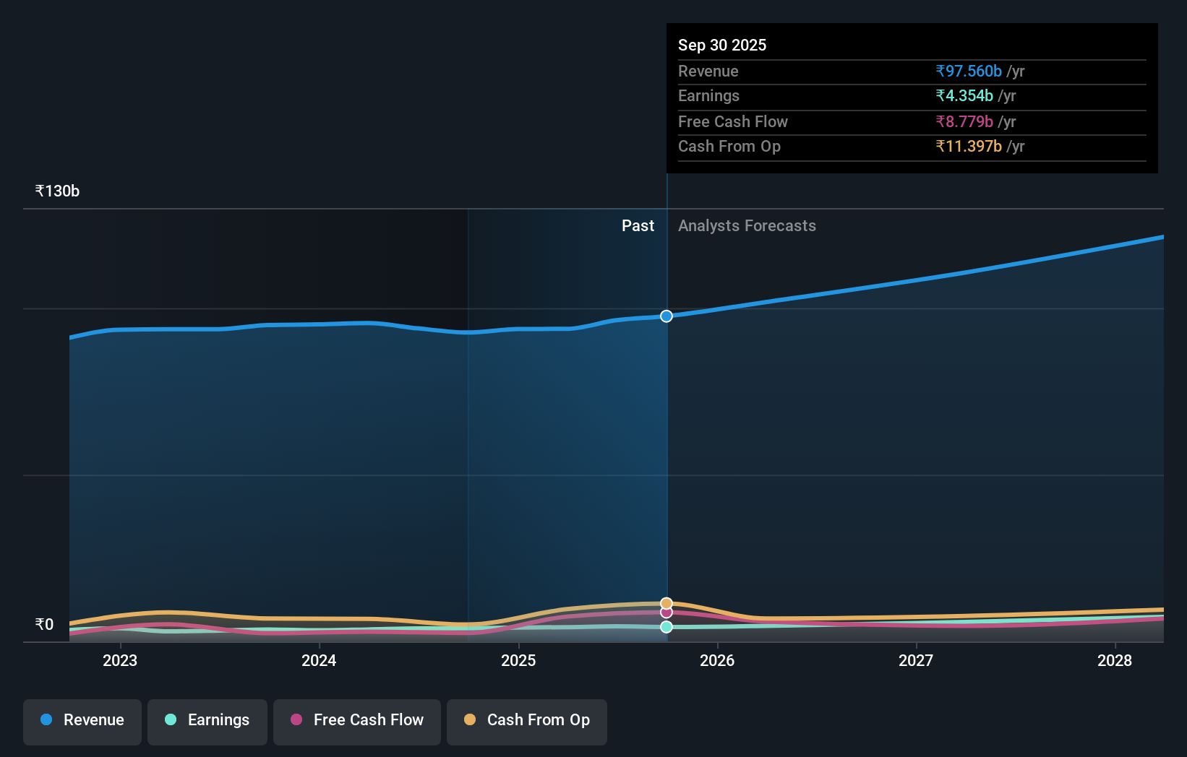Select the orange Cash From Op chart marker
The image size is (1187, 757).
point(666,602)
